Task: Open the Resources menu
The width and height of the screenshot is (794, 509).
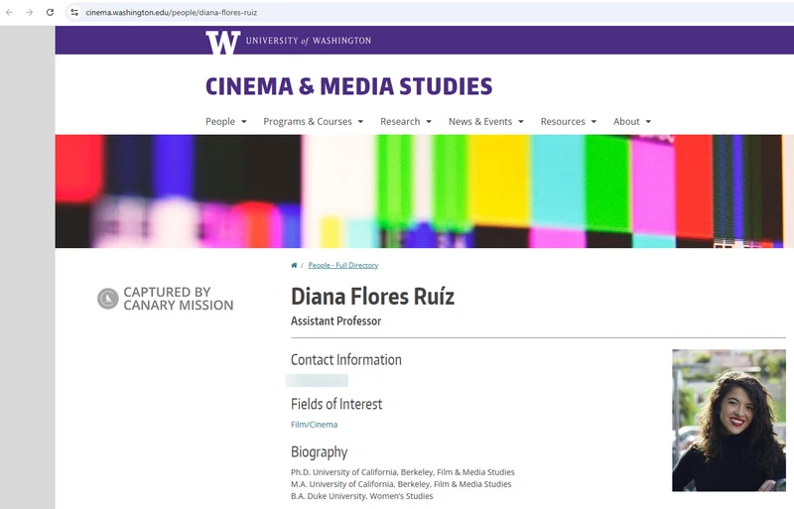Action: coord(563,122)
